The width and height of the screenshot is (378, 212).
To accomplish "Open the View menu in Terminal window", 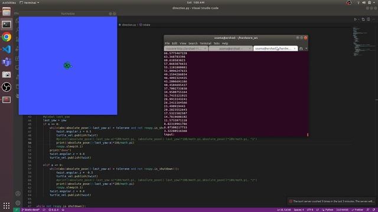I will pyautogui.click(x=183, y=43).
